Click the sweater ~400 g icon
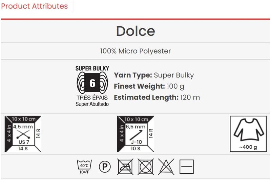The height and width of the screenshot is (180, 271). click(x=248, y=133)
